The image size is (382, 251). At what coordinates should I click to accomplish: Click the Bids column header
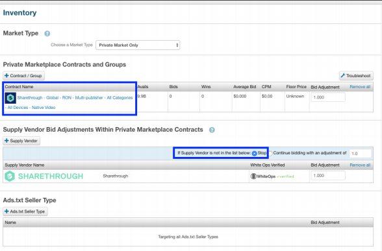tap(173, 87)
